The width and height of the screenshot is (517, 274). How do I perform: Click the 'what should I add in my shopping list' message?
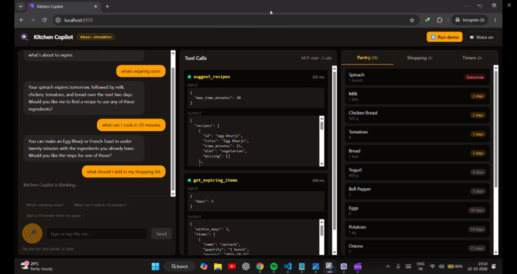point(124,172)
